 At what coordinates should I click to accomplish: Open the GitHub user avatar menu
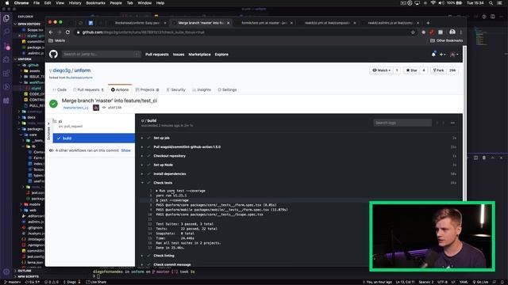(454, 55)
